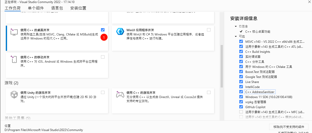Image resolution: width=312 pixels, height=133 pixels.
Task: Click the 使用 C++ 的移动开发 title text
Action: [35, 57]
